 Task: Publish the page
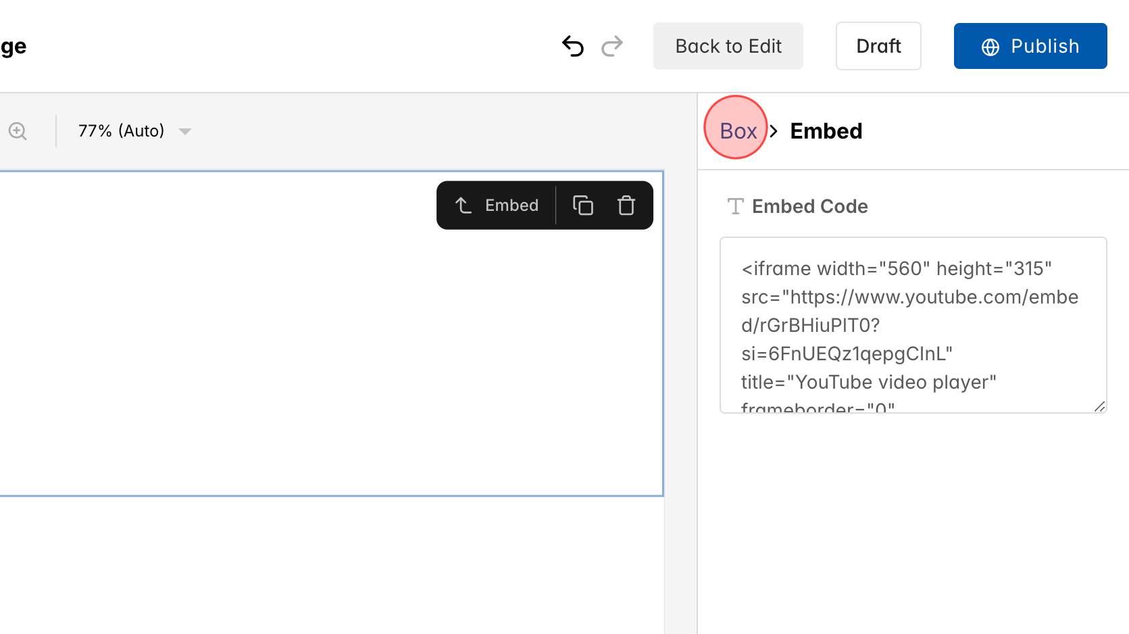(1030, 46)
